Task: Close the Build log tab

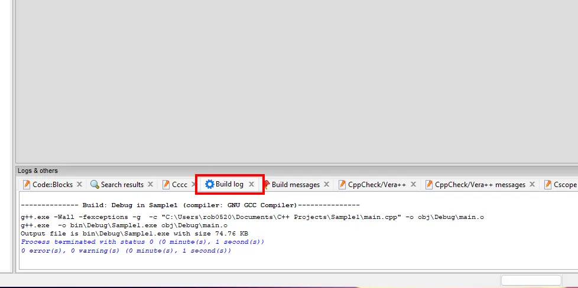Action: point(251,184)
